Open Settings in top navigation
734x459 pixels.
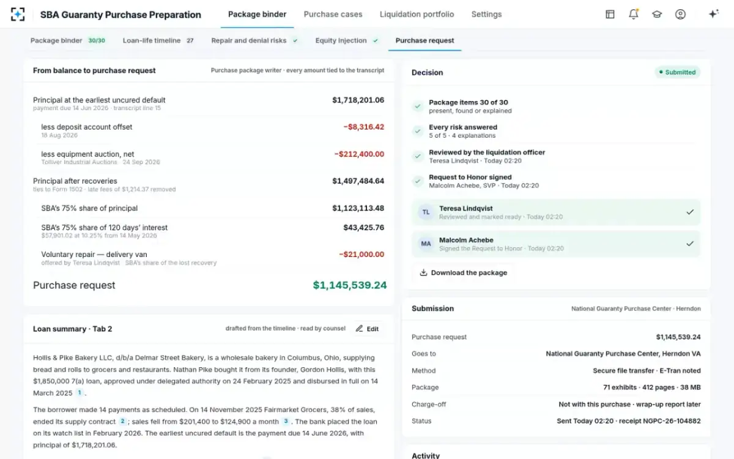click(486, 14)
